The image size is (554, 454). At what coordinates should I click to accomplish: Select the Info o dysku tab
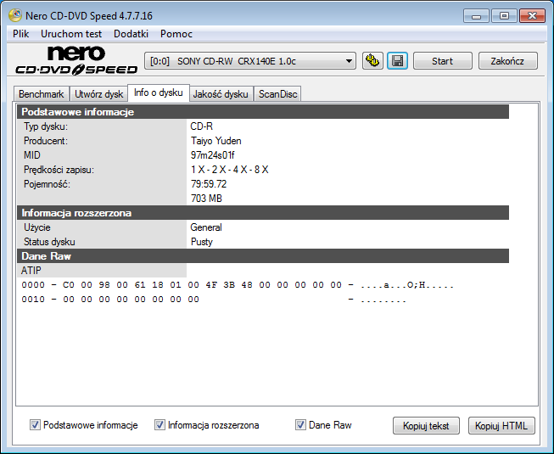pos(159,92)
